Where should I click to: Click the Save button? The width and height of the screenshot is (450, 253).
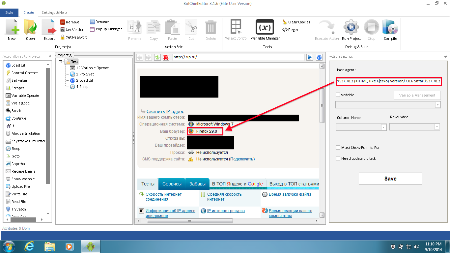[390, 179]
